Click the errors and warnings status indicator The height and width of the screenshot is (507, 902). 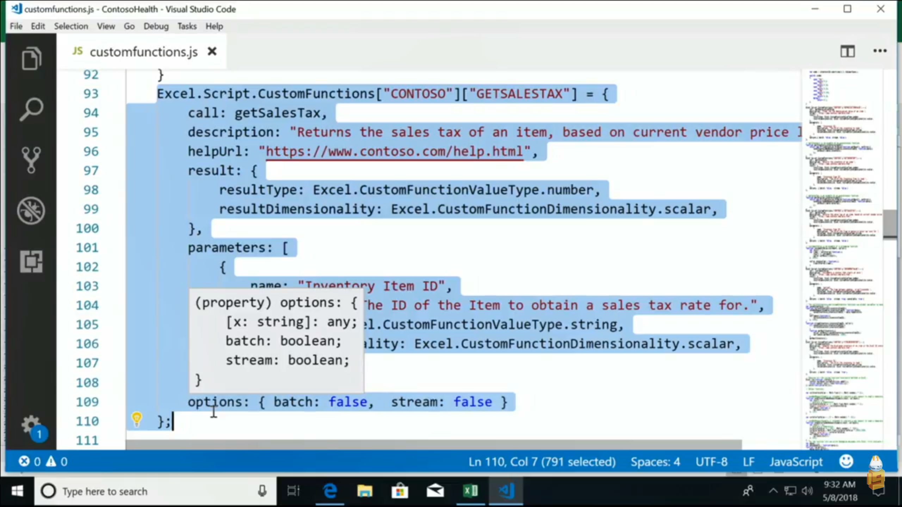tap(43, 461)
